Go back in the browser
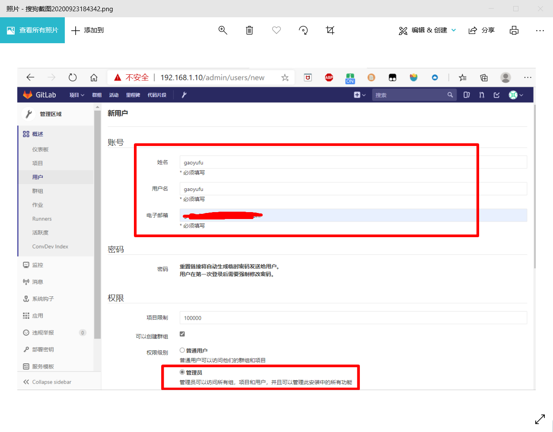The height and width of the screenshot is (432, 553). click(30, 77)
